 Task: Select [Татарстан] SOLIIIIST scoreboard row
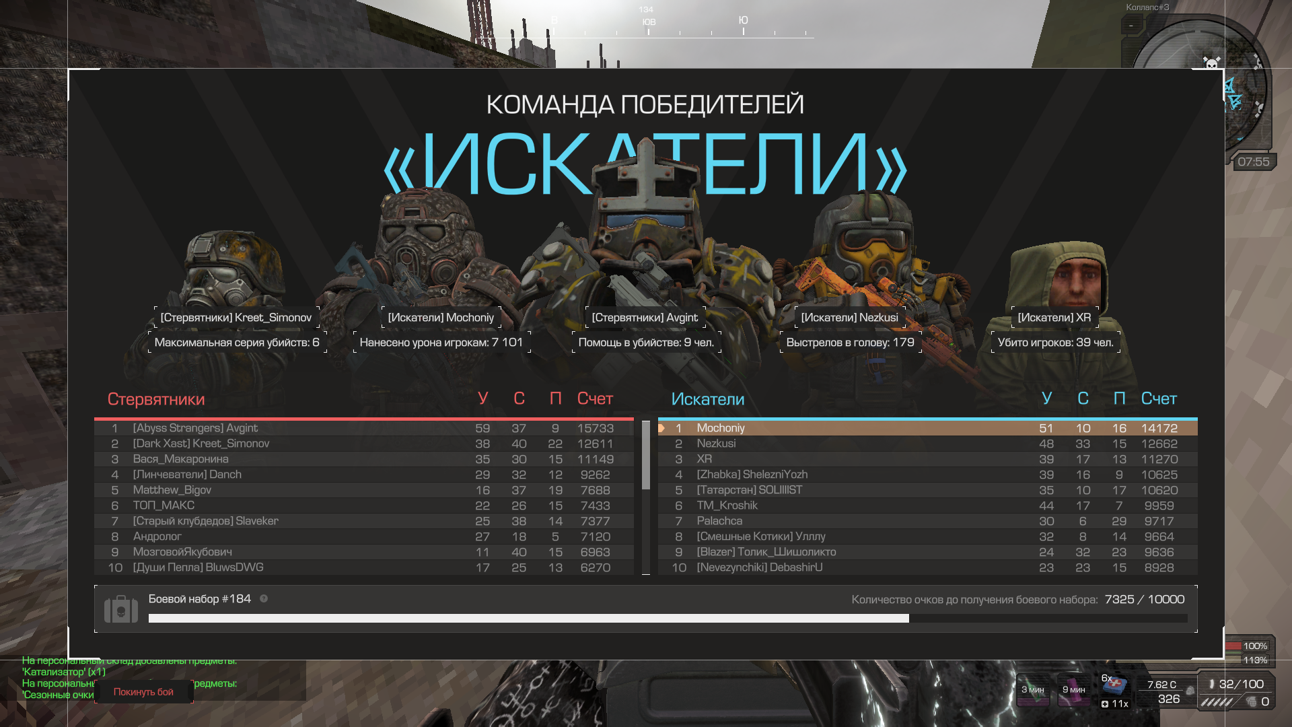click(928, 490)
